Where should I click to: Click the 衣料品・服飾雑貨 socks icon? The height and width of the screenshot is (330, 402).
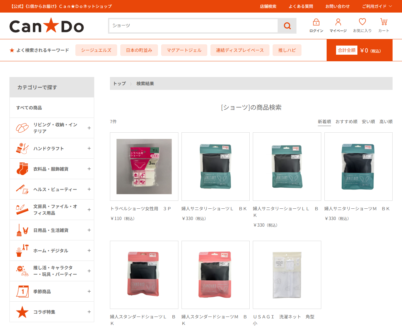tap(22, 169)
